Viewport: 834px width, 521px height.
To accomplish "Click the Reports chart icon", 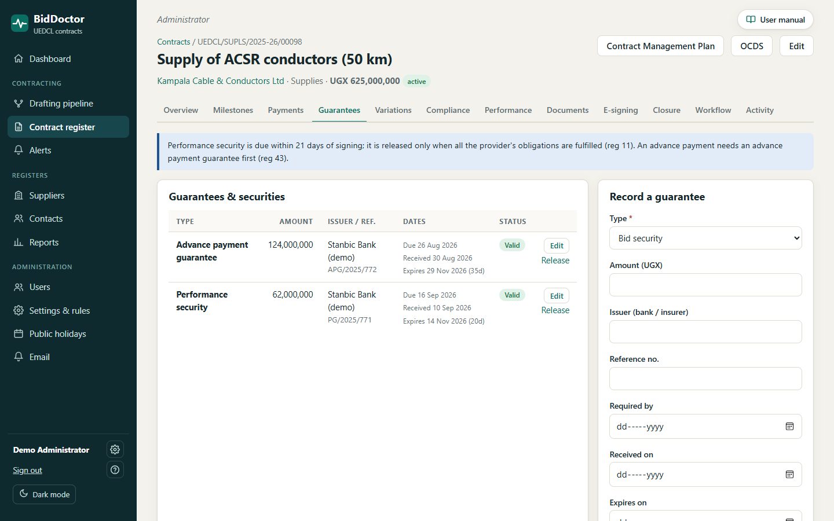I will tap(19, 242).
